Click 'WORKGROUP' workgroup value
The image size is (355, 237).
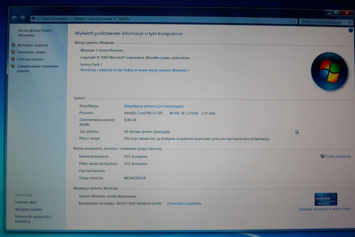click(x=135, y=178)
